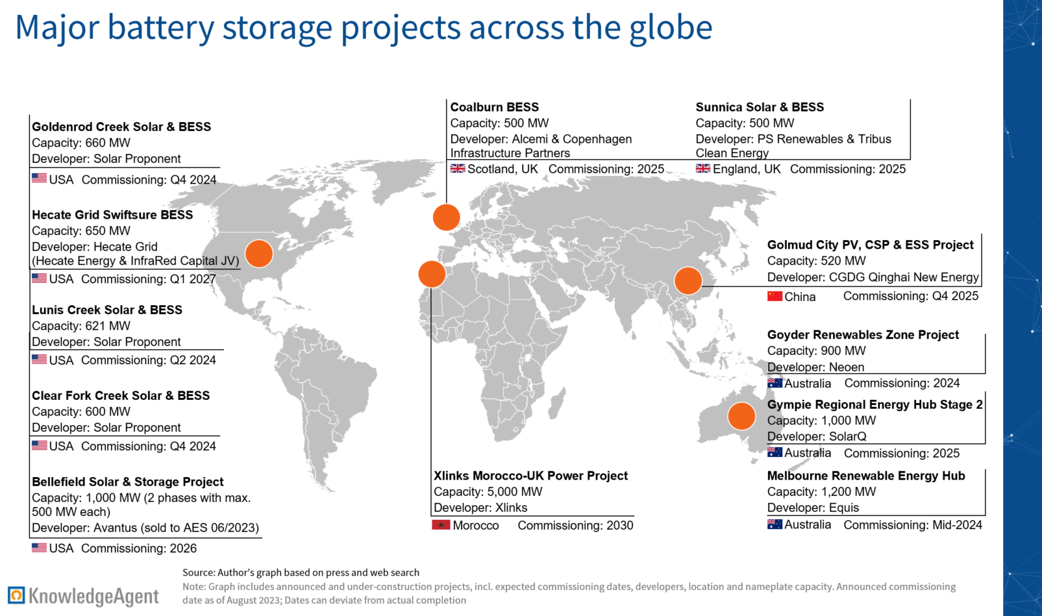Screen dimensions: 1042x616
Task: Select the Sunnica Solar & BESS heading
Action: click(x=760, y=107)
